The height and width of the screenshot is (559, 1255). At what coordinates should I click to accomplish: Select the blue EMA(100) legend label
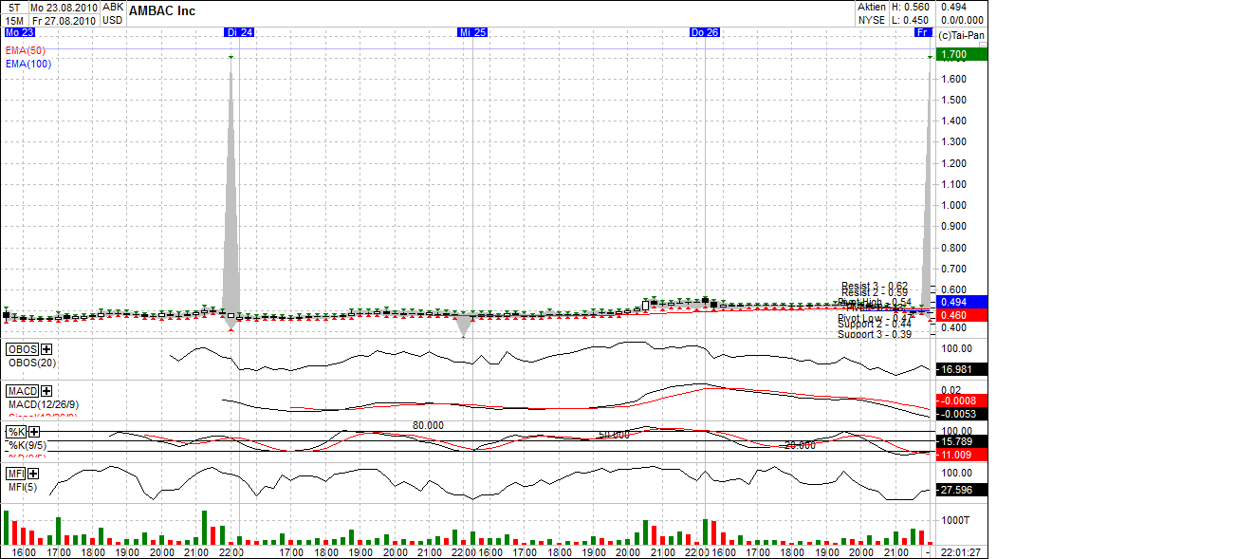pos(28,64)
